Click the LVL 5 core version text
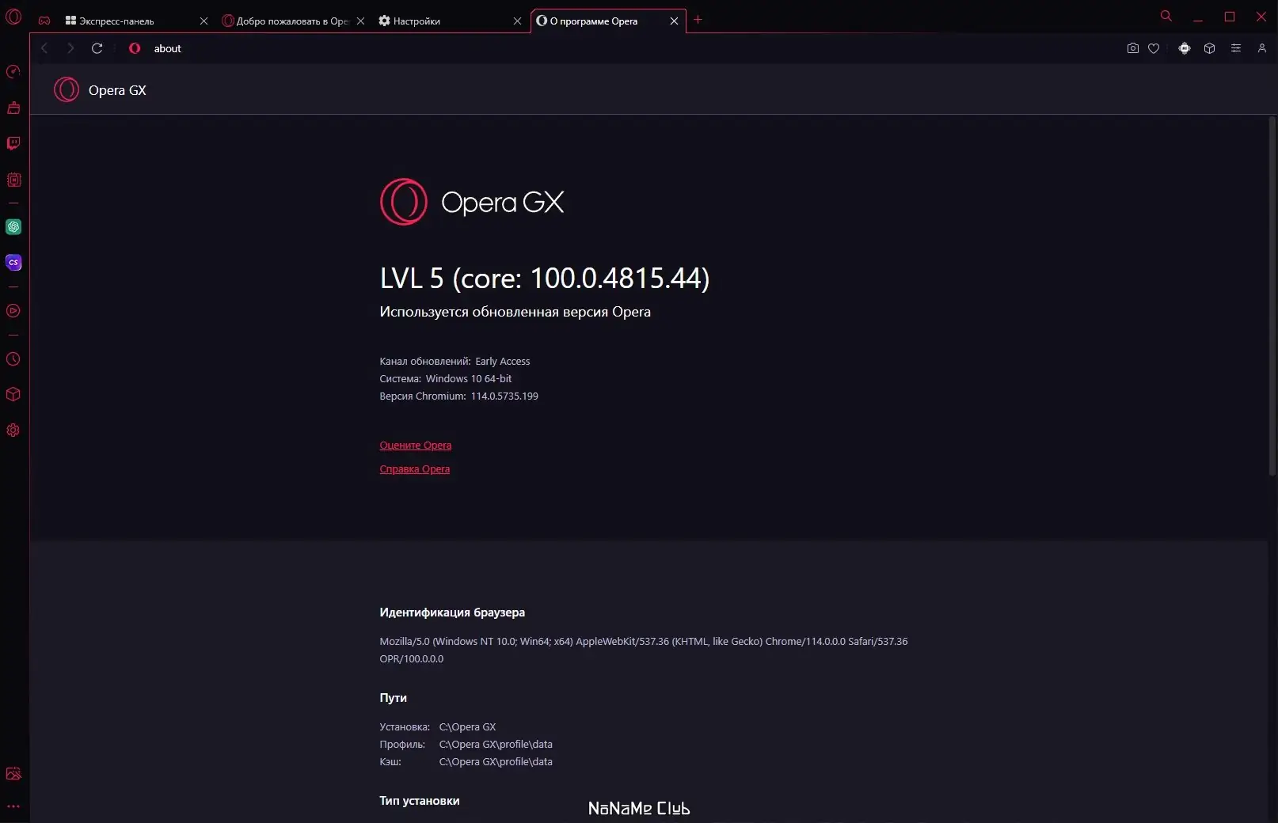The image size is (1278, 823). tap(545, 278)
